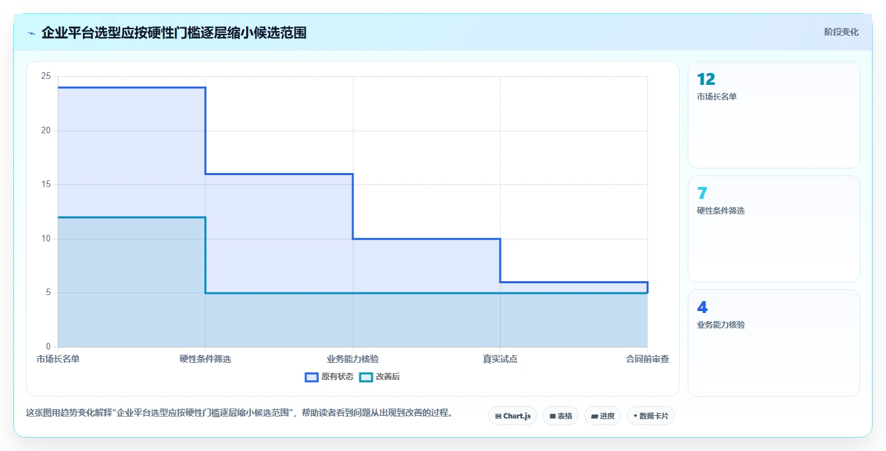Click the 数据卡片 tag button

pyautogui.click(x=651, y=416)
